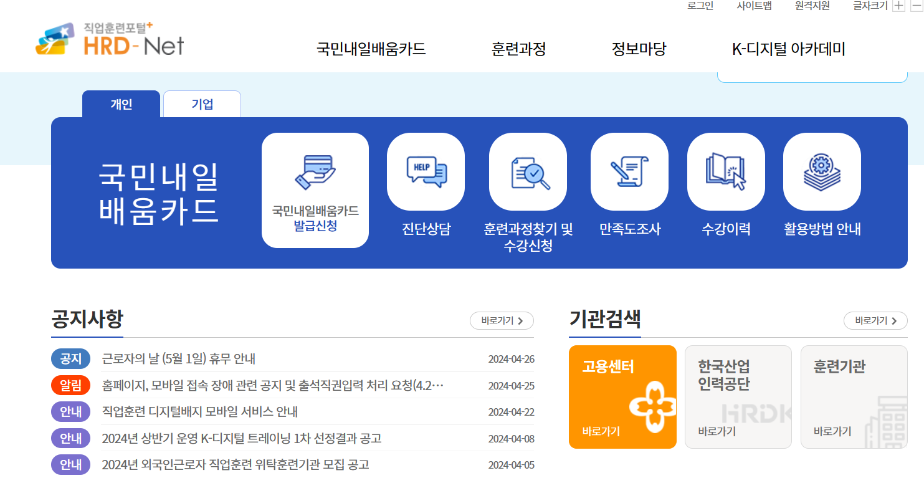Click 바로가기 next to 기관검색
This screenshot has width=924, height=478.
click(x=875, y=321)
